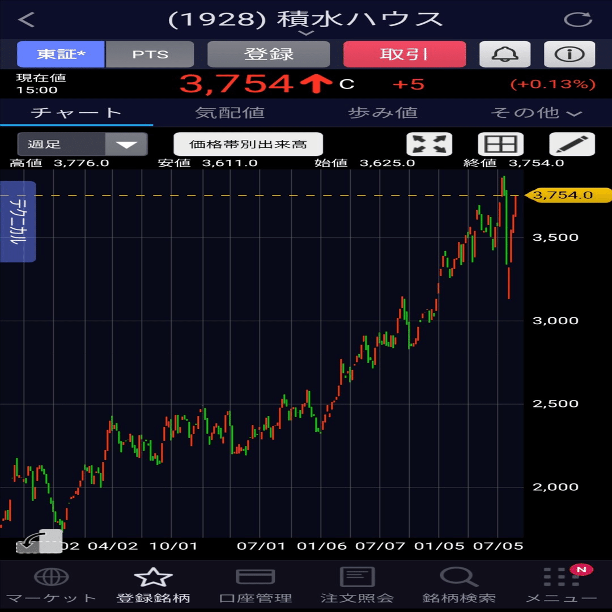Viewport: 612px width, 612px height.
Task: Open マーケット in bottom navigation
Action: (x=51, y=585)
